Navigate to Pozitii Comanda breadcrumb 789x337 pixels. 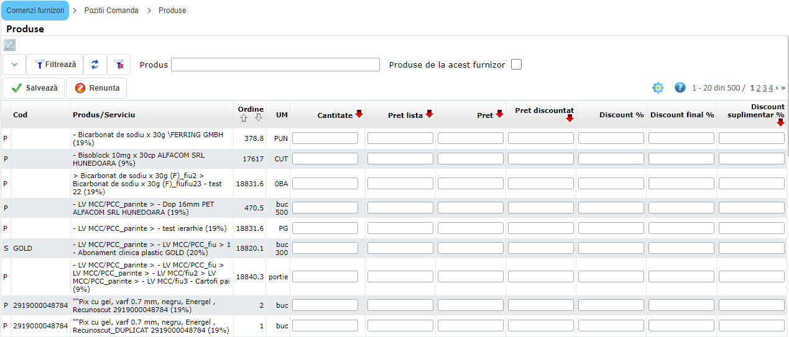coord(111,11)
